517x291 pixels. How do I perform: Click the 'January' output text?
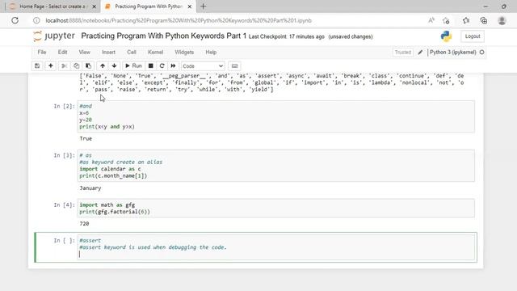[90, 188]
